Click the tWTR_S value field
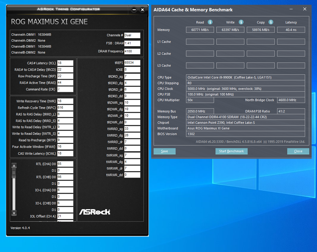This screenshot has height=252, width=317. [65, 134]
